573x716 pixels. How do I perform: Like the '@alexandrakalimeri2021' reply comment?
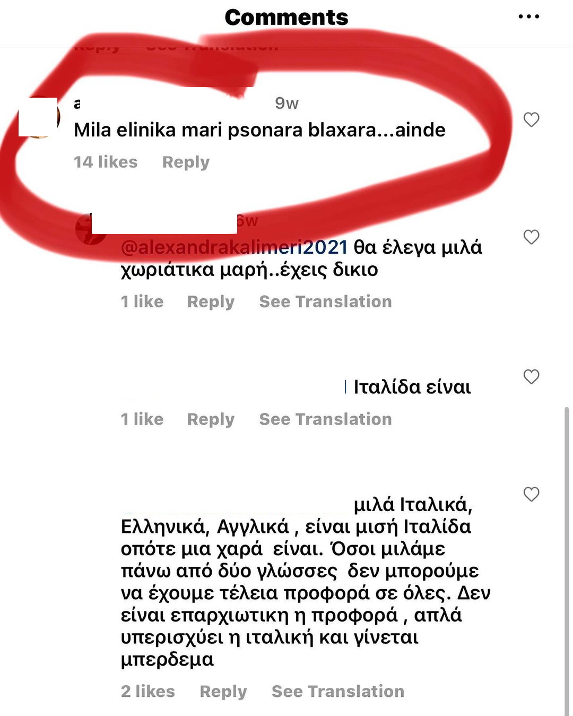coord(531,237)
